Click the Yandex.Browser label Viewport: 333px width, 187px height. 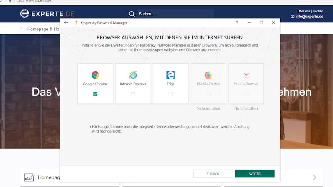coord(246,84)
